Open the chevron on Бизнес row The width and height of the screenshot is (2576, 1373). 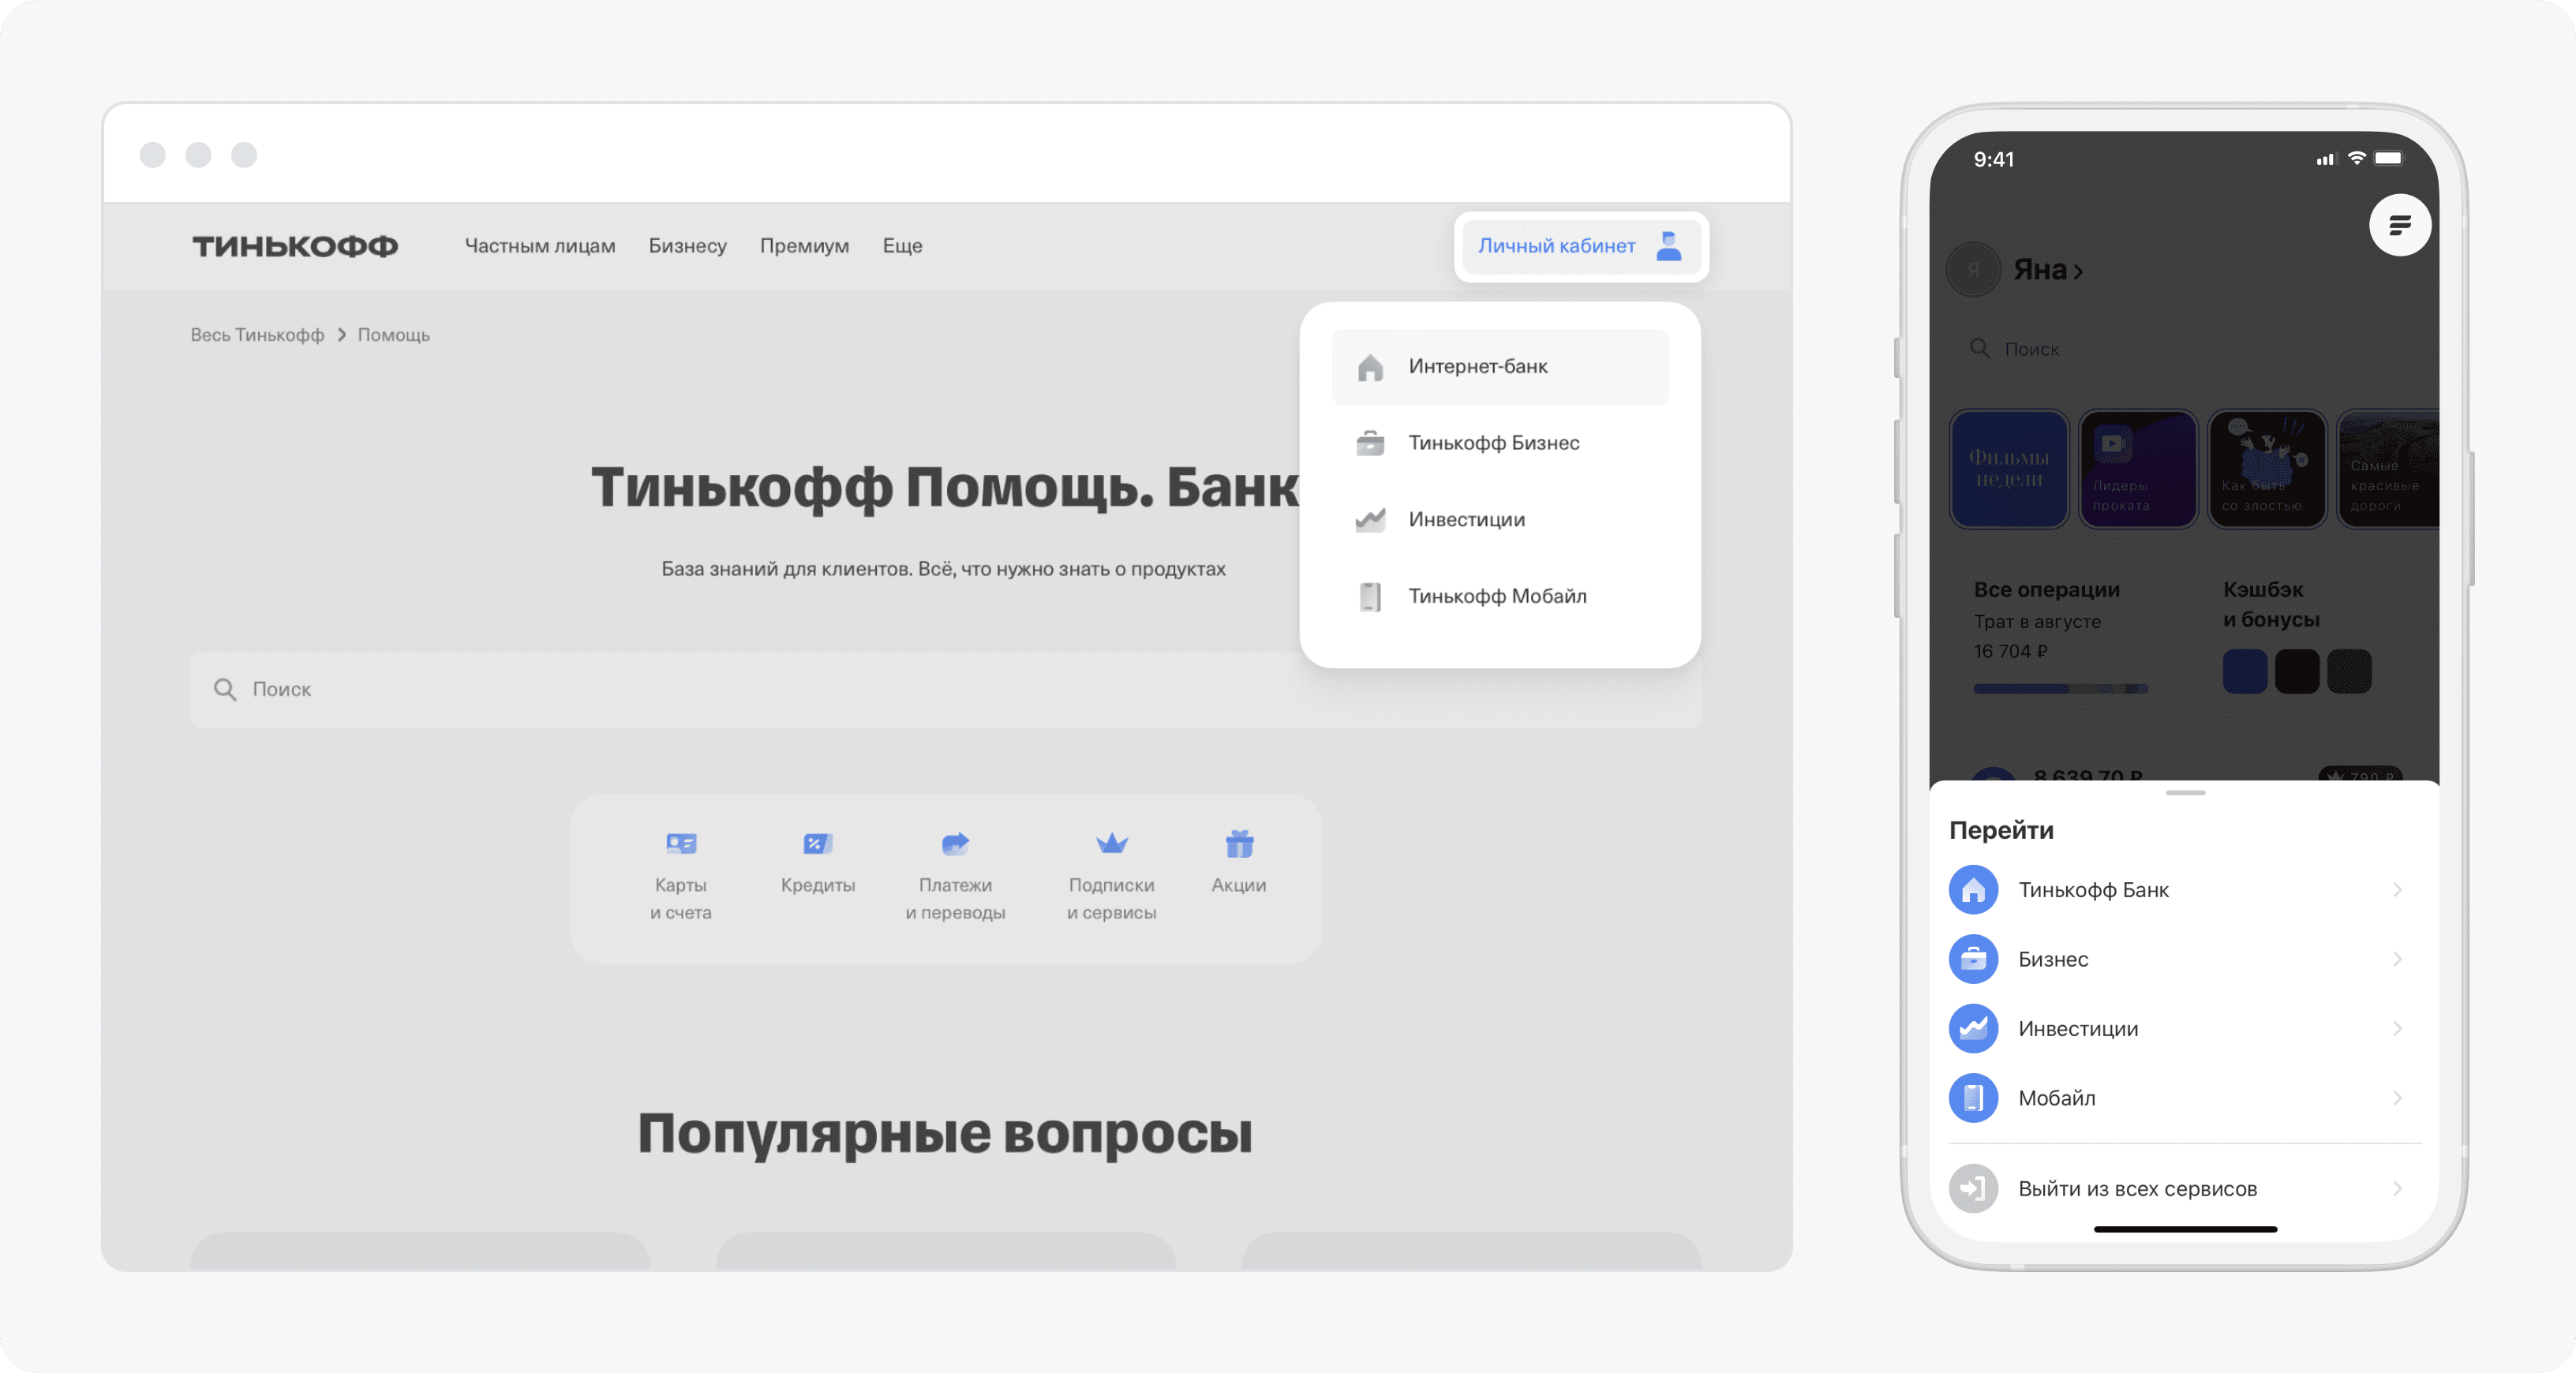pos(2397,960)
